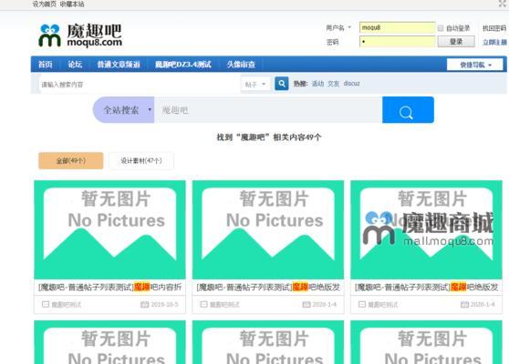Open the 帖子 search type dropdown
This screenshot has width=509, height=364.
click(x=255, y=85)
